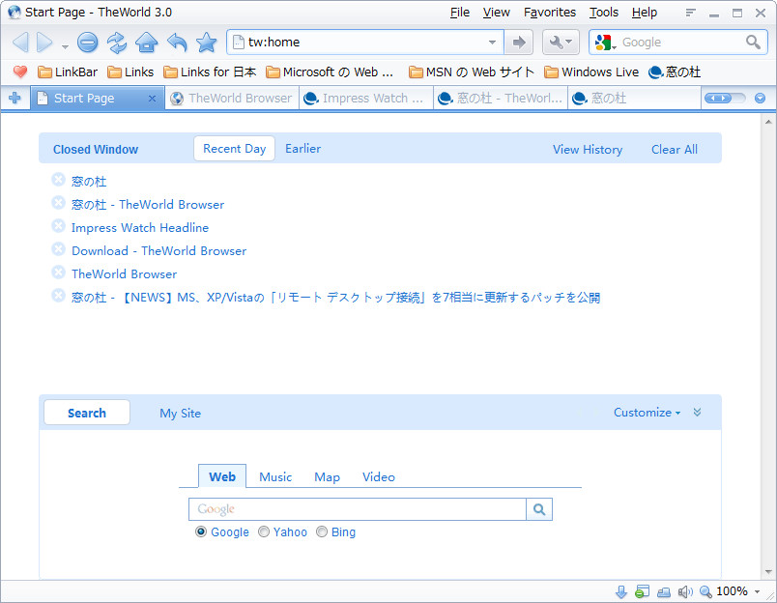Click the Clear All link
The width and height of the screenshot is (777, 603).
675,149
